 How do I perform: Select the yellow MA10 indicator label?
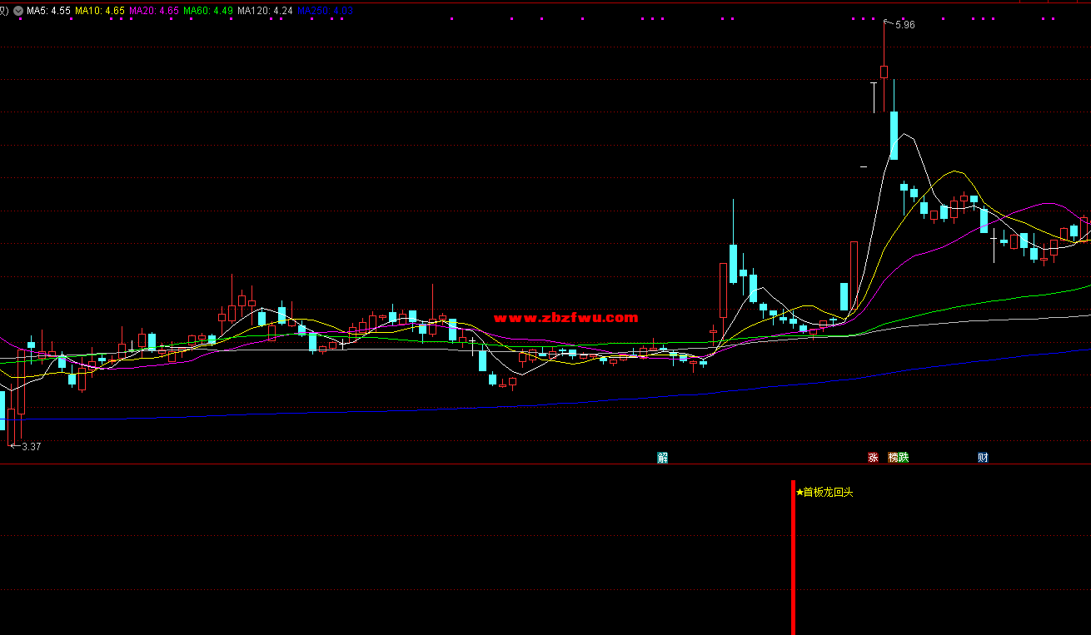(x=100, y=11)
